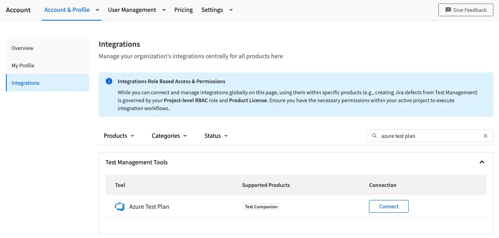Click the search magnifier icon
This screenshot has height=238, width=499.
pos(375,136)
